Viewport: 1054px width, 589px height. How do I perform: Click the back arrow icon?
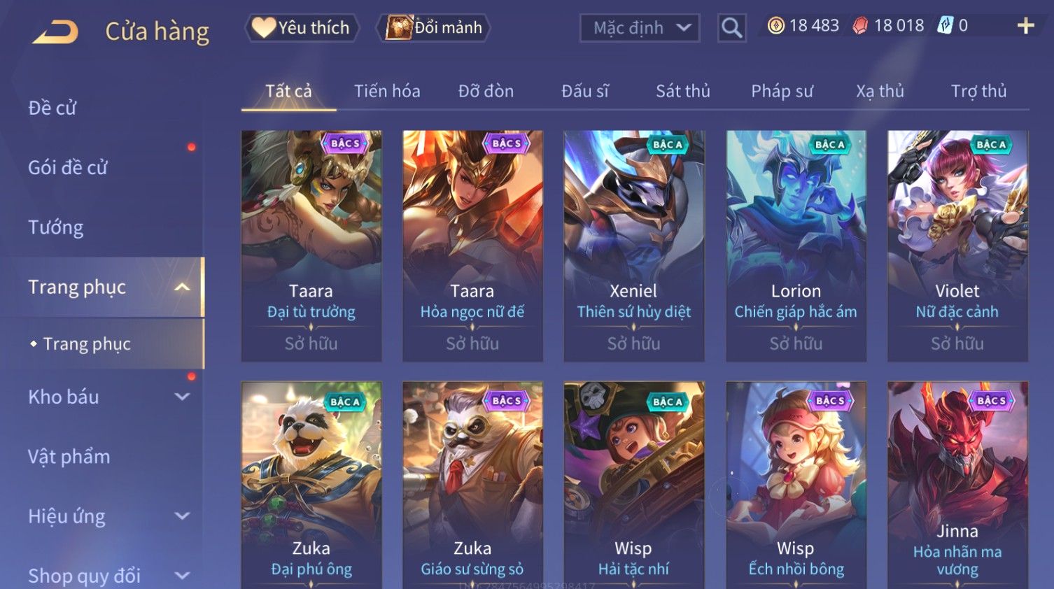tap(55, 31)
